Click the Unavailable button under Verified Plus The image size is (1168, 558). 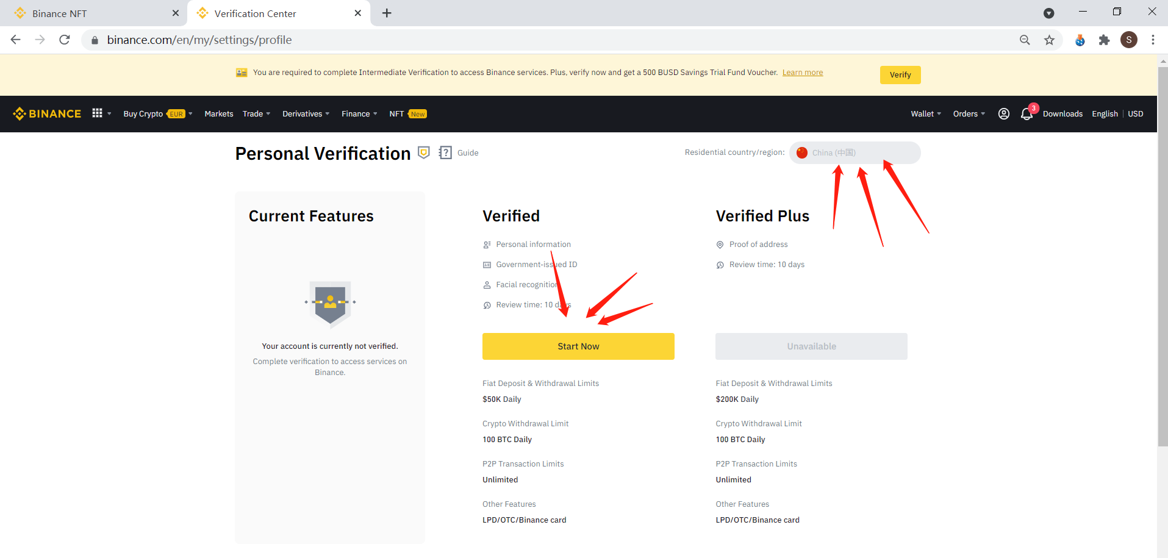coord(811,346)
